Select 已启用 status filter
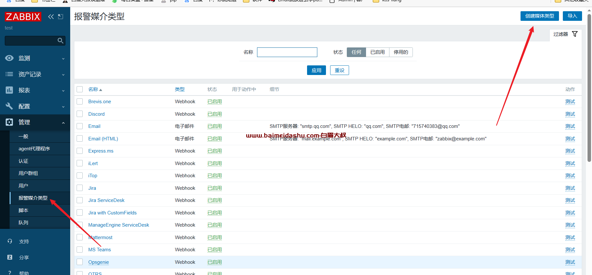This screenshot has height=275, width=592. point(377,52)
